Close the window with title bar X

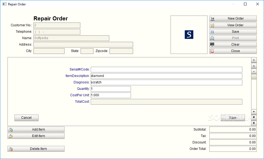[257, 4]
